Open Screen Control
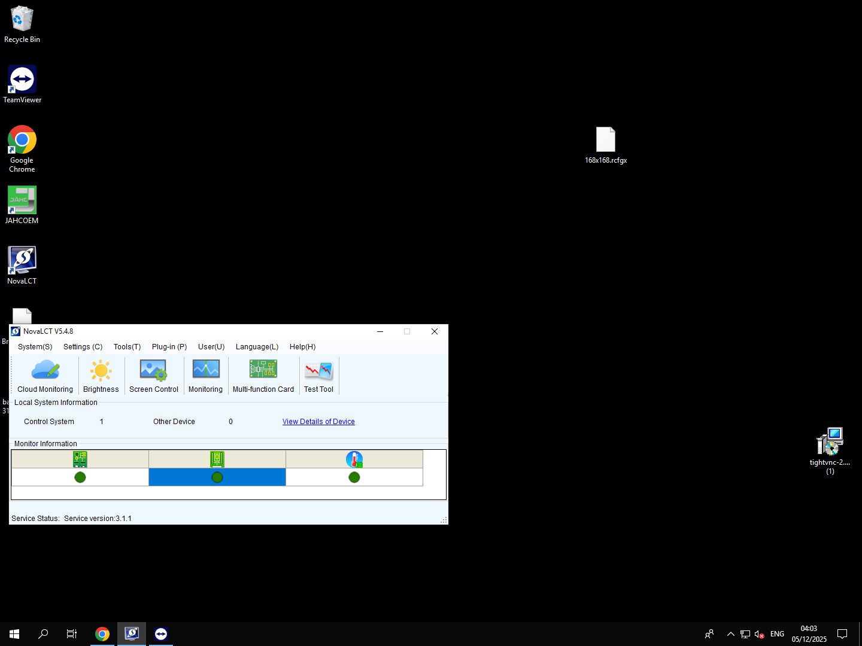862x646 pixels. pyautogui.click(x=153, y=376)
